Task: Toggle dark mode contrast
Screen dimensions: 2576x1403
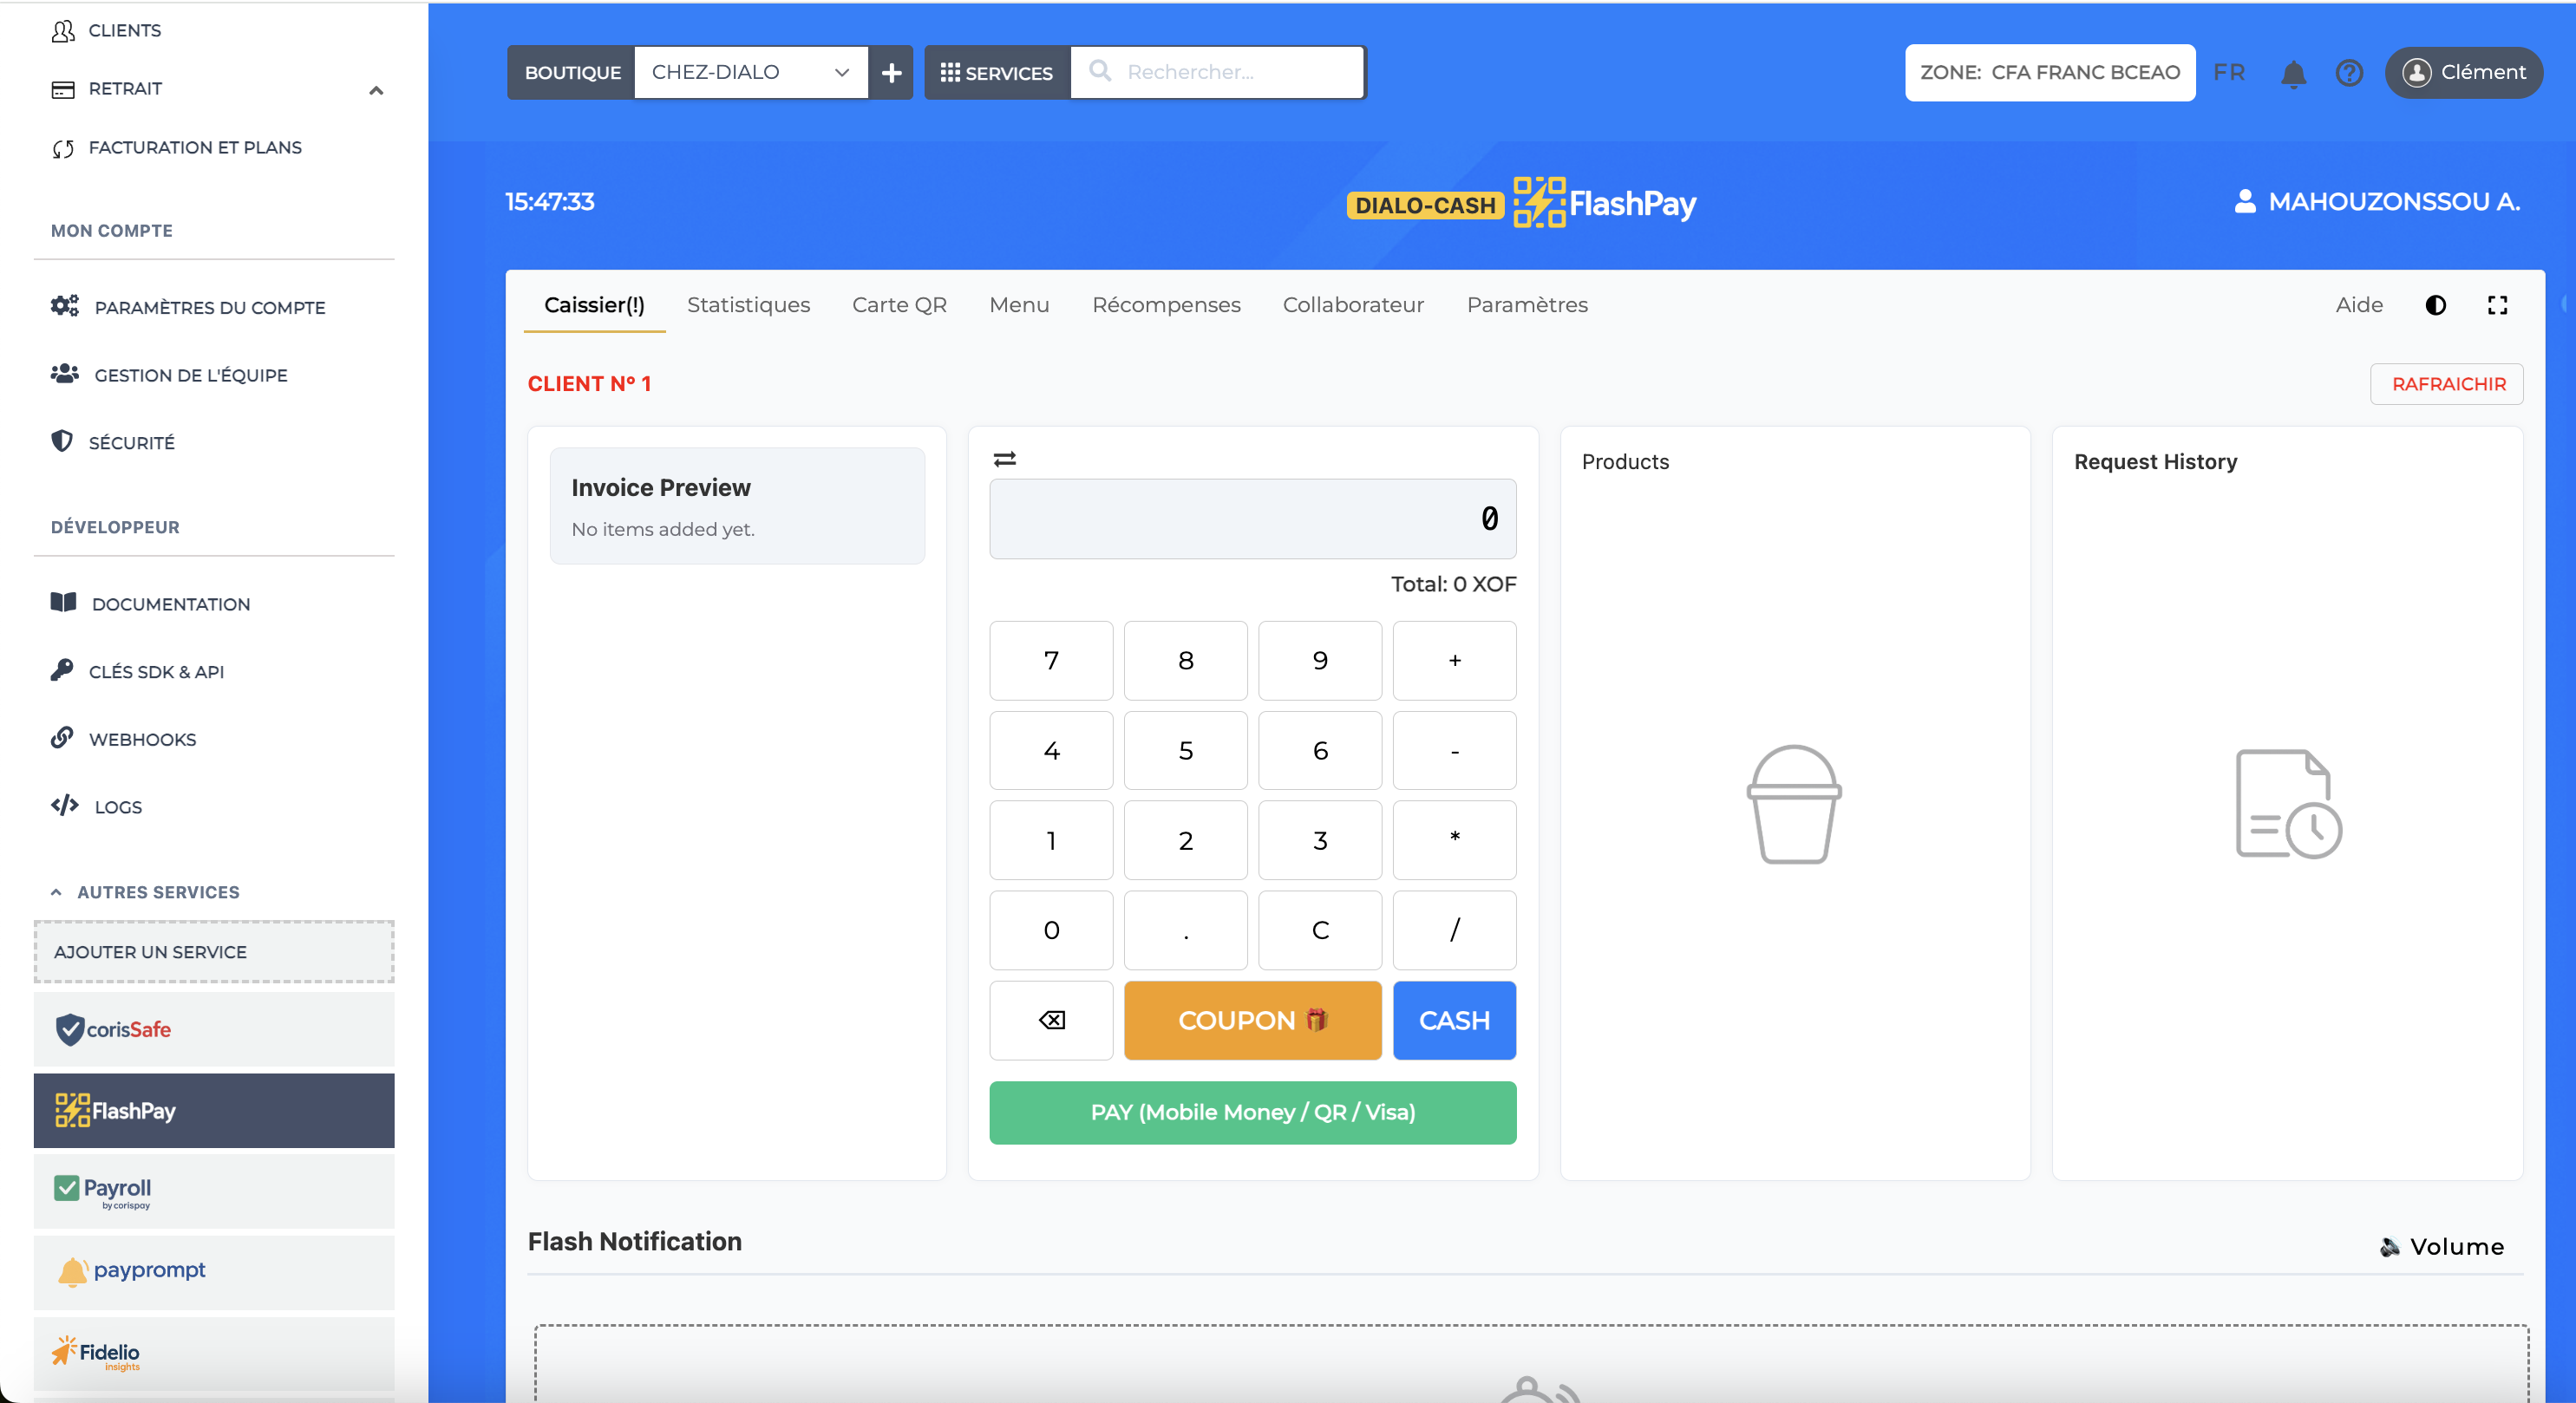Action: click(2435, 306)
